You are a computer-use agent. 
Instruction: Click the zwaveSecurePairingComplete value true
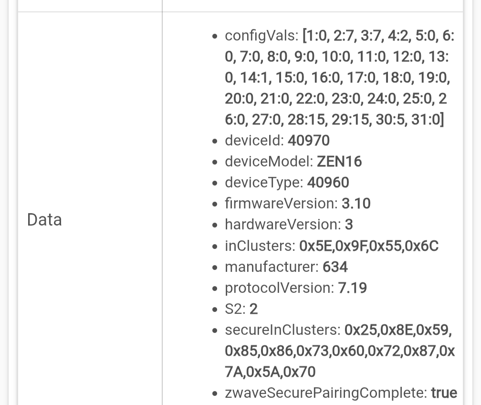click(444, 393)
